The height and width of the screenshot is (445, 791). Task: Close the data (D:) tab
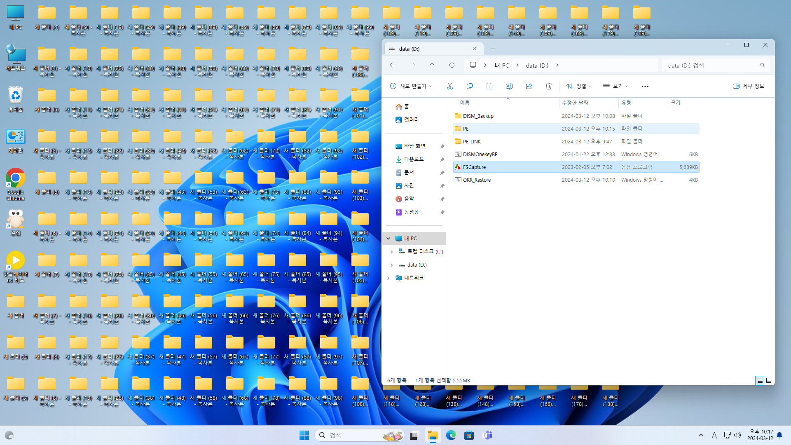pyautogui.click(x=475, y=49)
